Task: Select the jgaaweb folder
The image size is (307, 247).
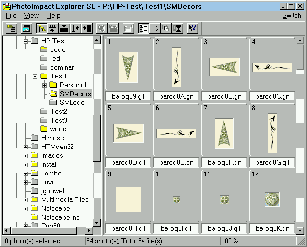Action: coord(54,191)
